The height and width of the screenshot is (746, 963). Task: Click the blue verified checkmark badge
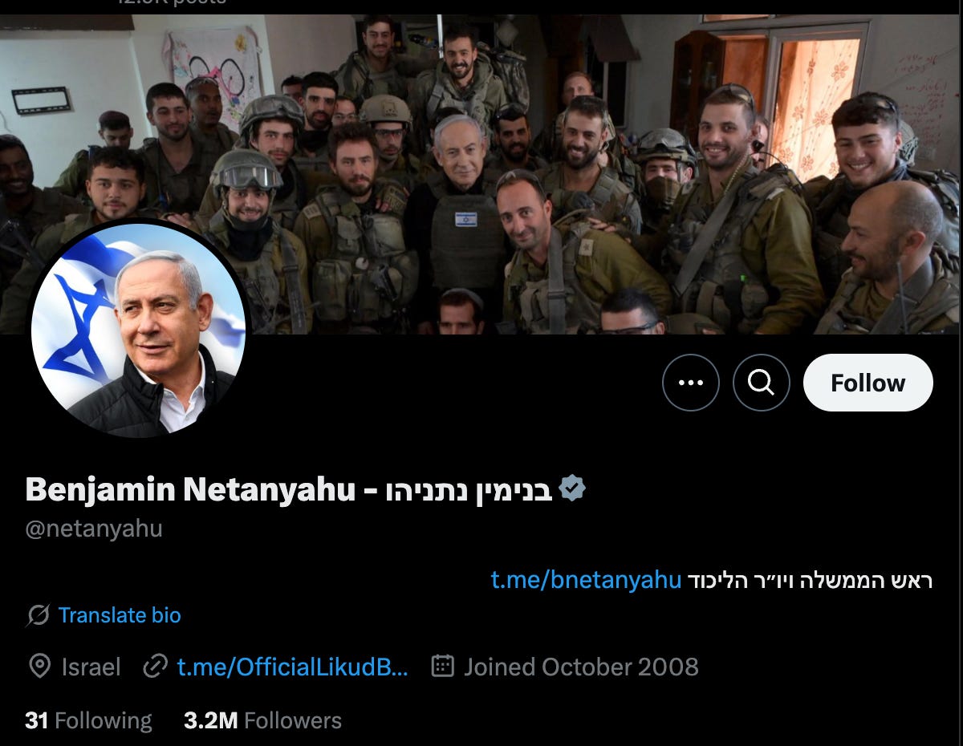tap(572, 488)
